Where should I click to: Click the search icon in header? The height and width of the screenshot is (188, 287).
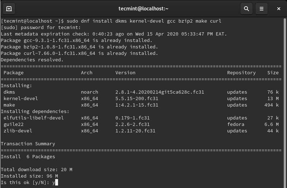coord(247,9)
